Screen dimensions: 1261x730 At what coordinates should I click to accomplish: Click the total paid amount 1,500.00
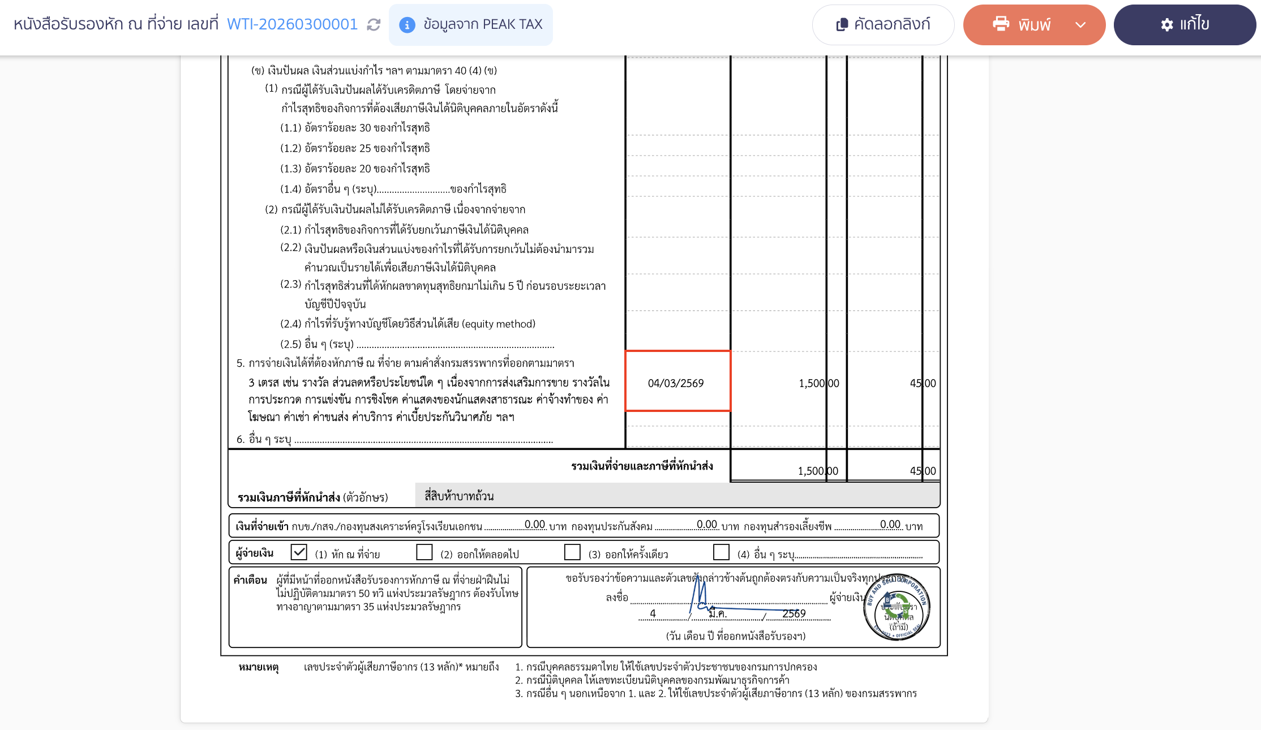[818, 471]
